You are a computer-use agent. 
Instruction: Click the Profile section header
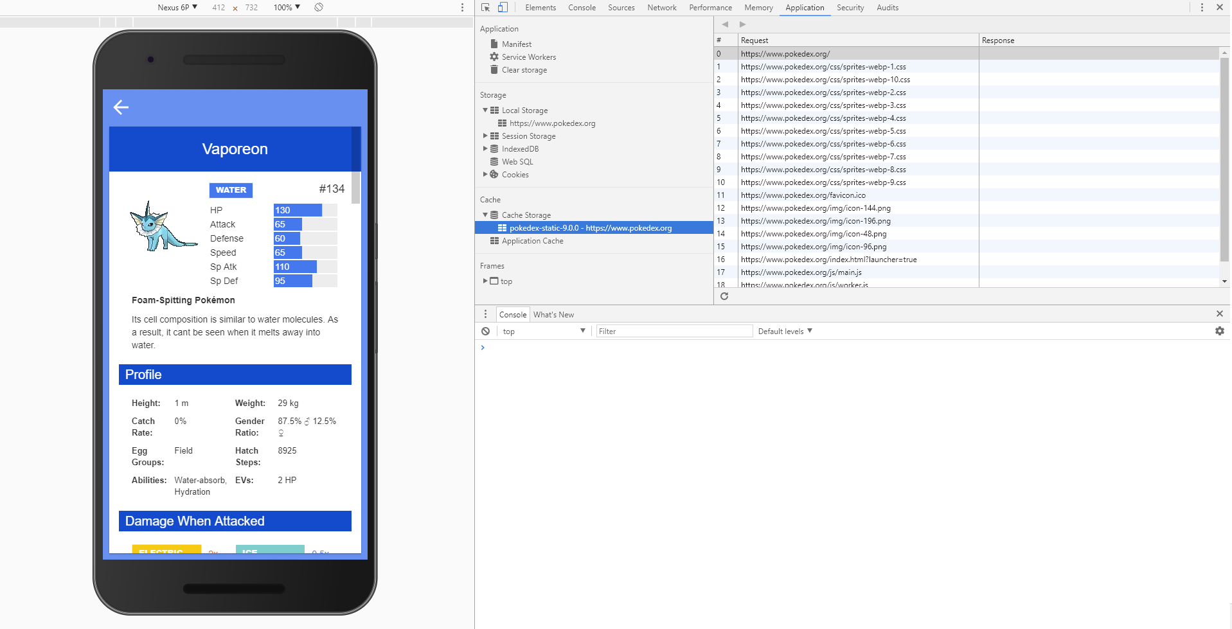click(x=235, y=375)
